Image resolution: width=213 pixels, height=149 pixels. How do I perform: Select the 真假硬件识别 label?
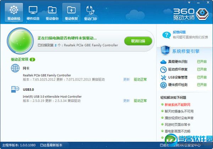(x=178, y=62)
